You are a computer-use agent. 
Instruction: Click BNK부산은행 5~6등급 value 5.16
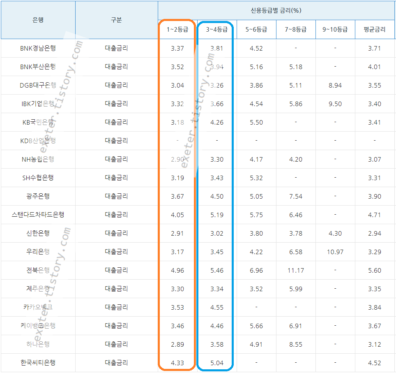click(256, 67)
